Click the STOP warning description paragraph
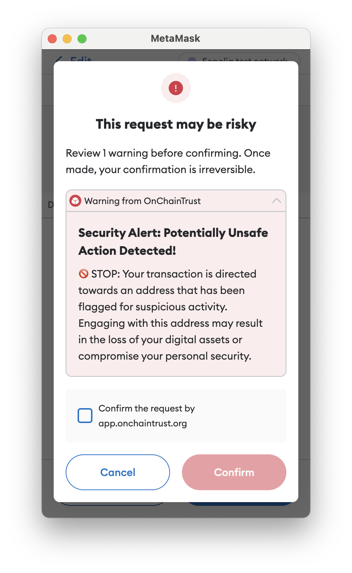 pos(171,315)
